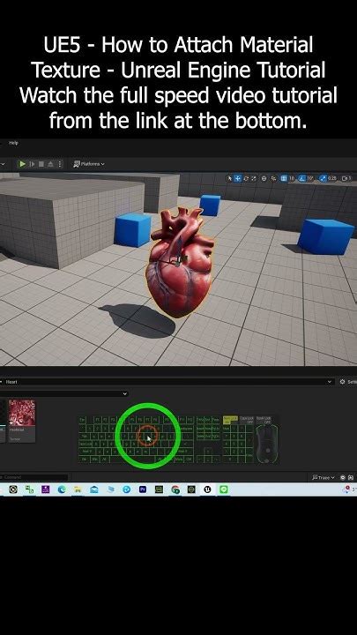Open the purple app icon in taskbar
This screenshot has width=357, height=635.
(x=45, y=489)
